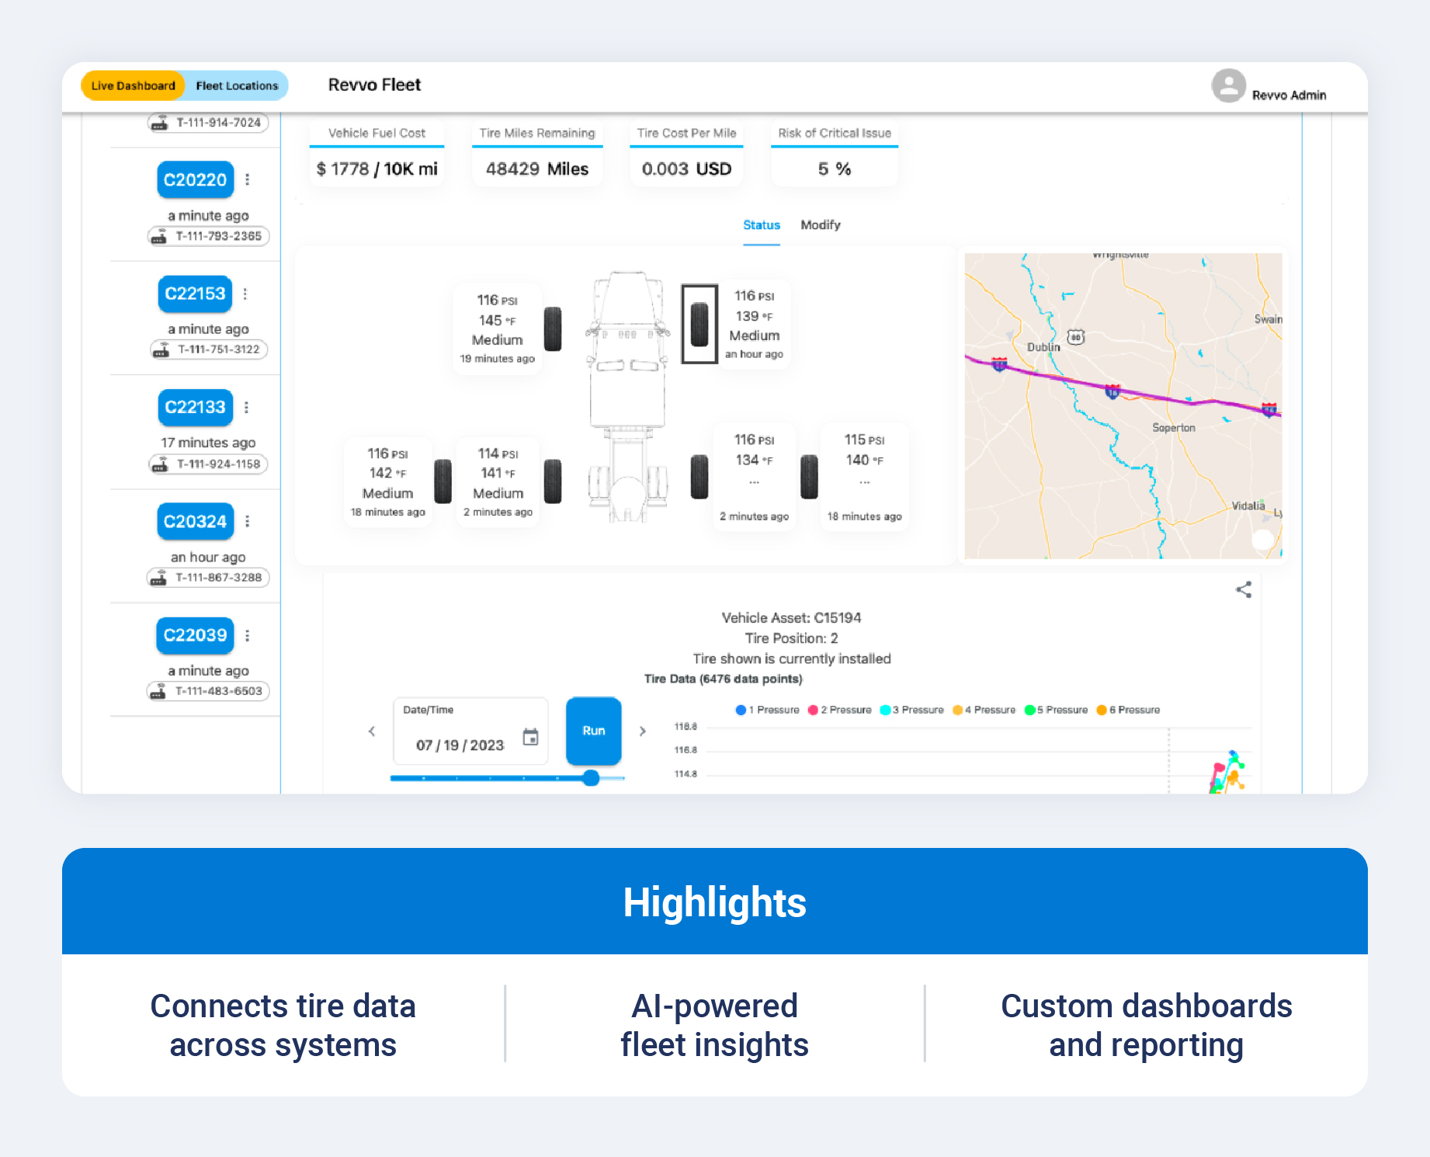Click trailer tag T-111-483-6503
This screenshot has height=1157, width=1430.
pyautogui.click(x=208, y=691)
